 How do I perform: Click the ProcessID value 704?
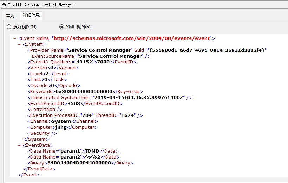[x=87, y=115]
